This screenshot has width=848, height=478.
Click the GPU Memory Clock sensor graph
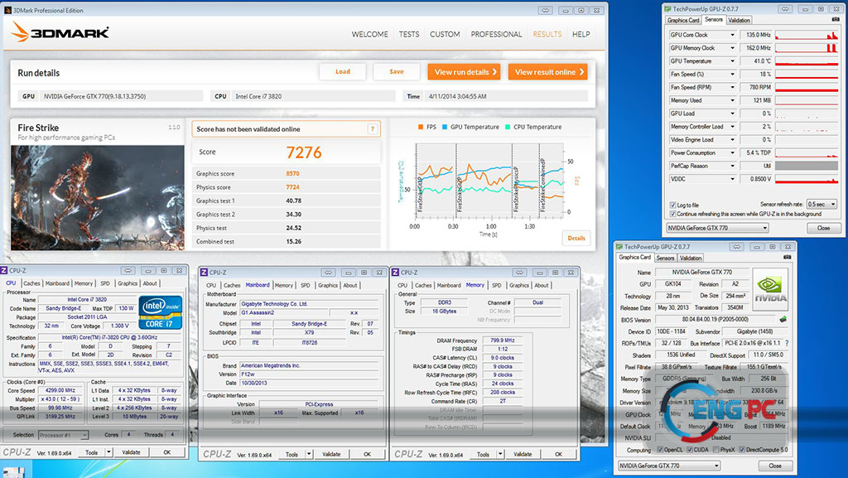(807, 47)
